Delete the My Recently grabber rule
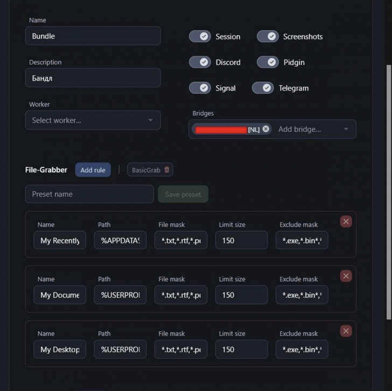This screenshot has height=391, width=392. 346,221
